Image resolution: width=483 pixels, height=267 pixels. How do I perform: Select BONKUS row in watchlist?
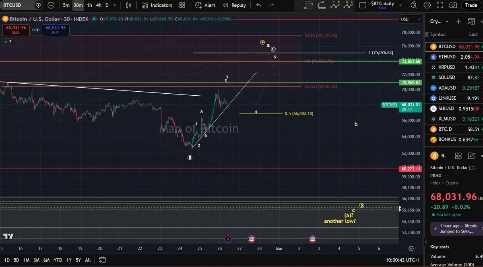pyautogui.click(x=454, y=140)
